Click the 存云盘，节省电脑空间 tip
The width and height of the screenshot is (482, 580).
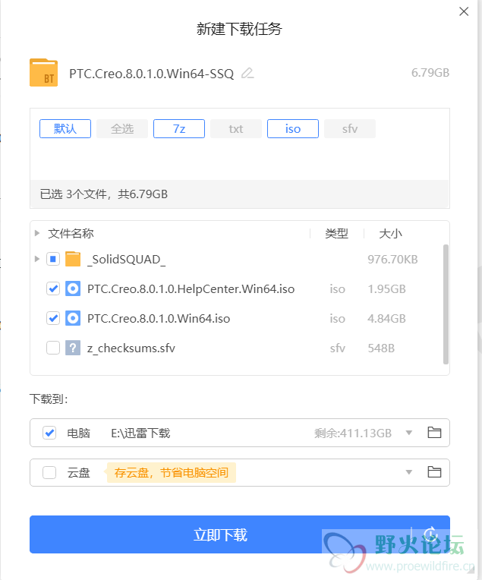[172, 473]
